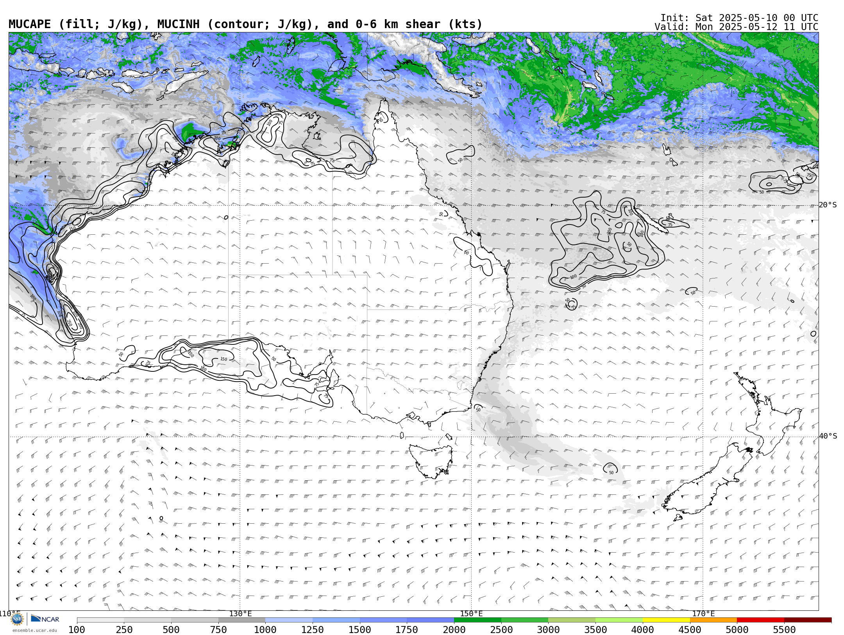The height and width of the screenshot is (635, 844).
Task: Click the 170°E longitude label
Action: tap(703, 614)
